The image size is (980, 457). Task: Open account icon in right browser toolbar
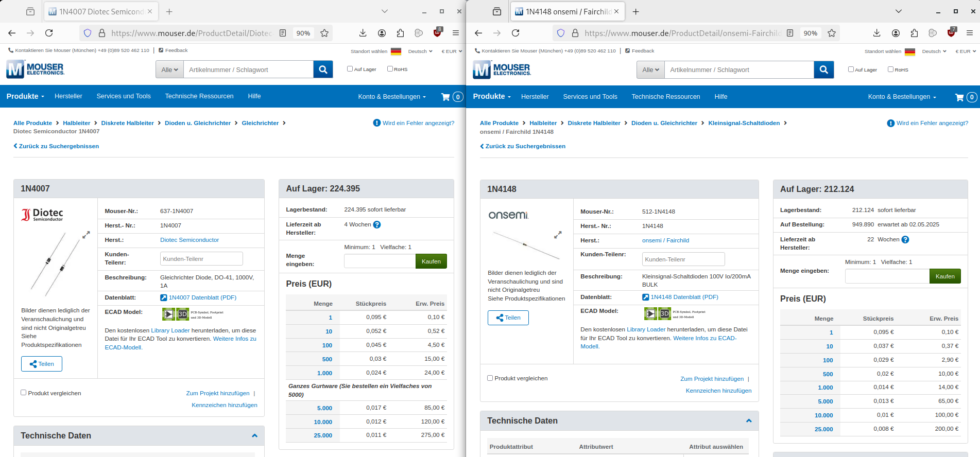coord(896,33)
